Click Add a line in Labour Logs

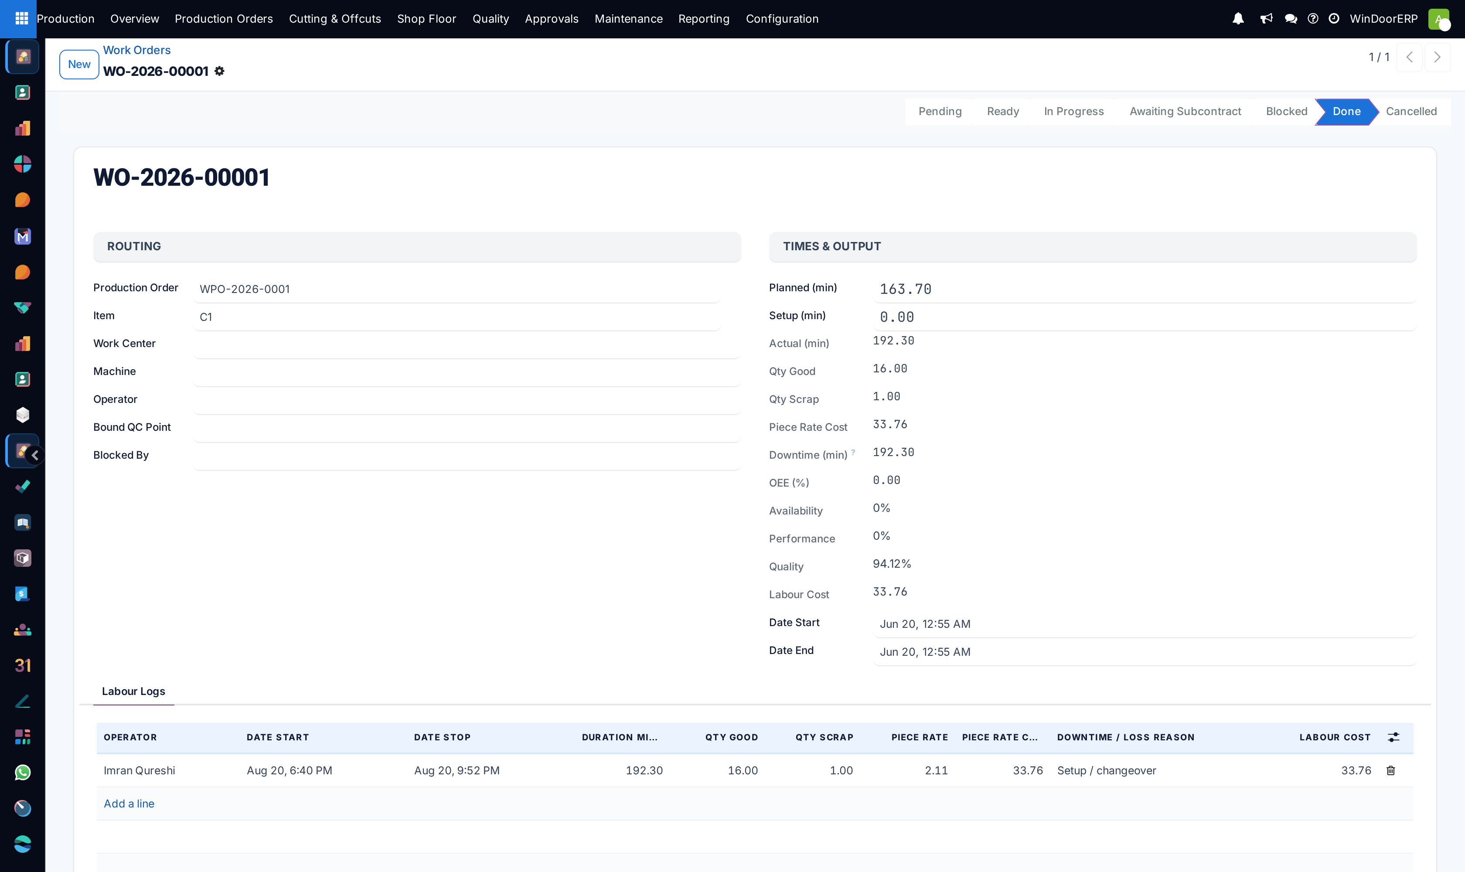click(x=129, y=804)
